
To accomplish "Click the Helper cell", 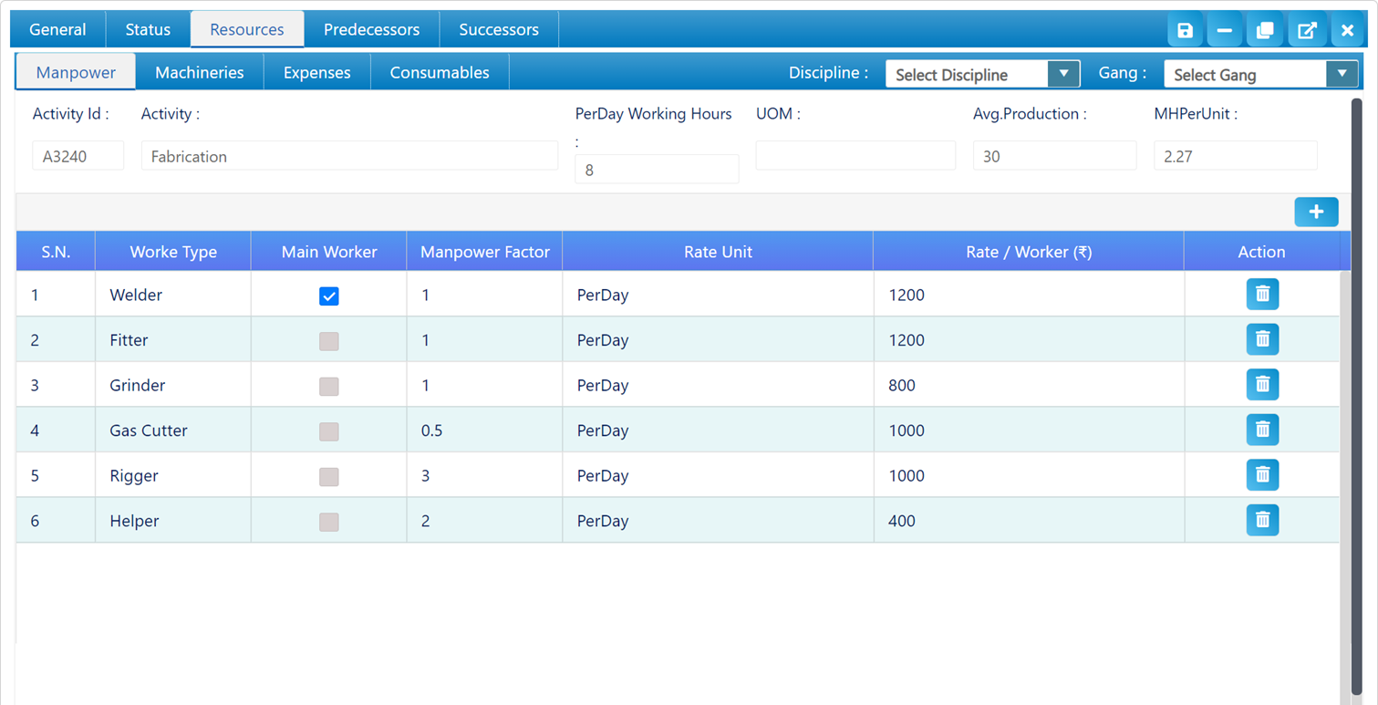I will coord(173,521).
